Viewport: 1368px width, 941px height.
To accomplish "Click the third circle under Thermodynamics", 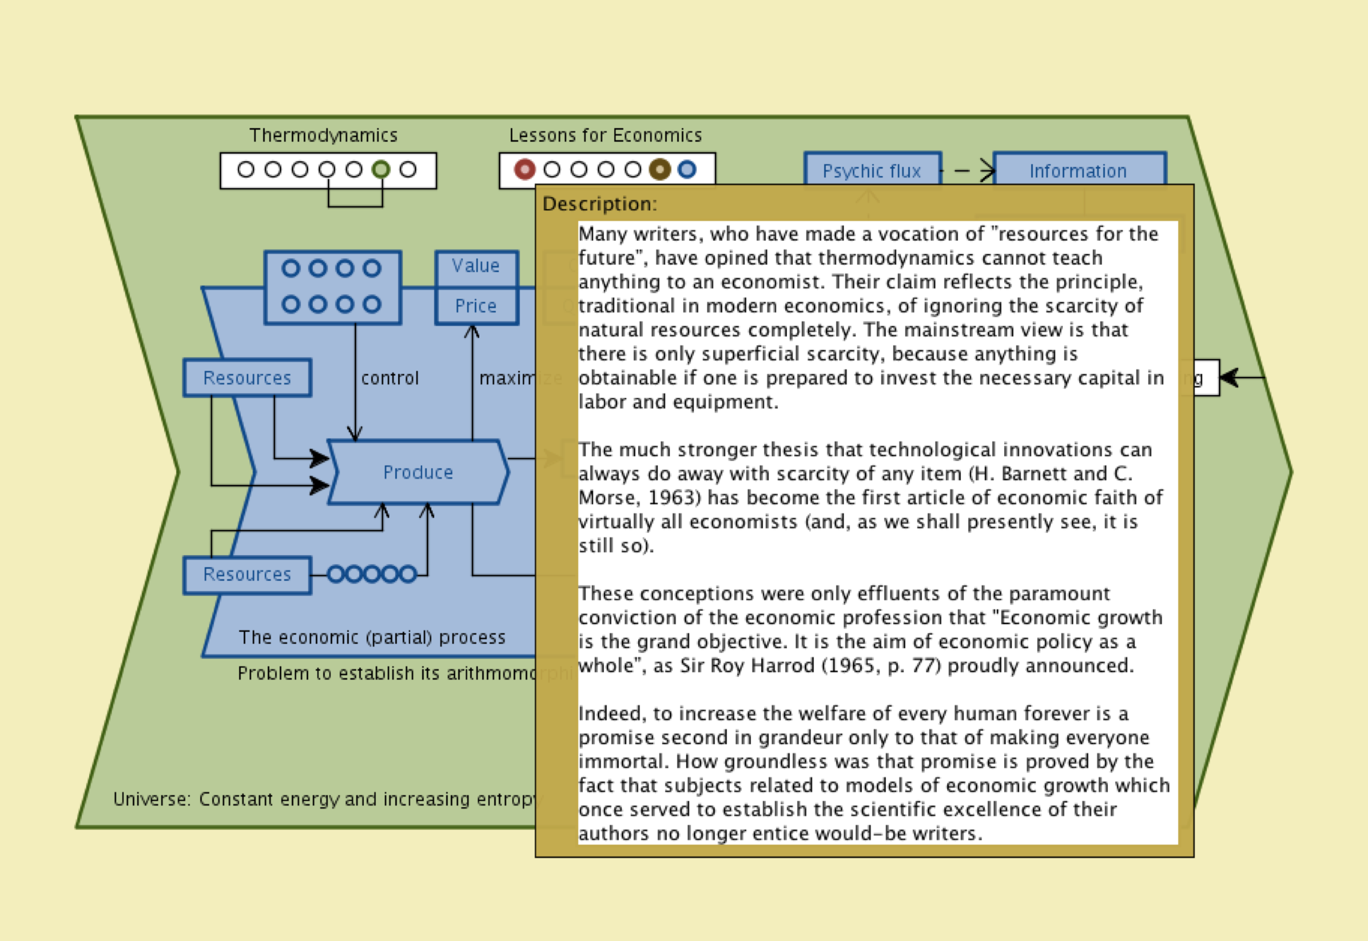I will tap(300, 170).
